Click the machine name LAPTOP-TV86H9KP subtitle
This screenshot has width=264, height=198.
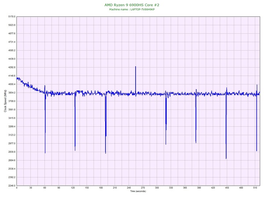point(132,9)
